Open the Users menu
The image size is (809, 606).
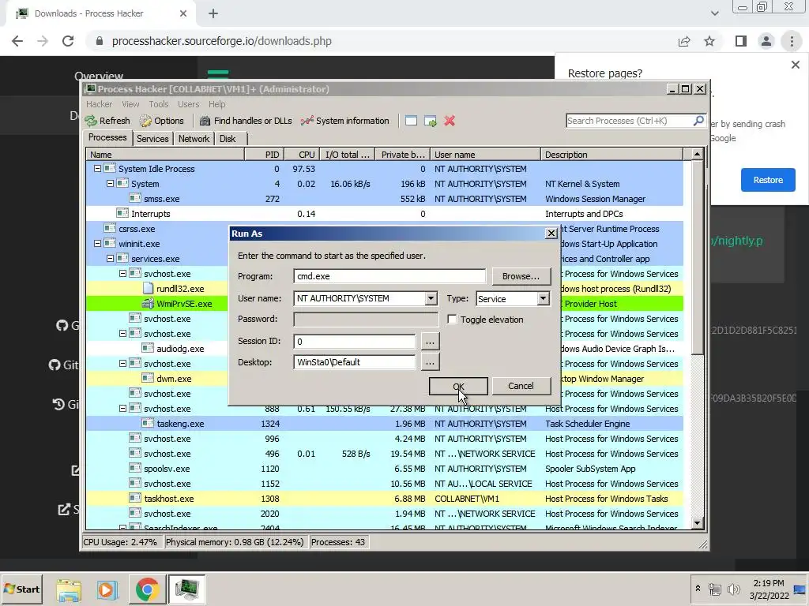(188, 104)
